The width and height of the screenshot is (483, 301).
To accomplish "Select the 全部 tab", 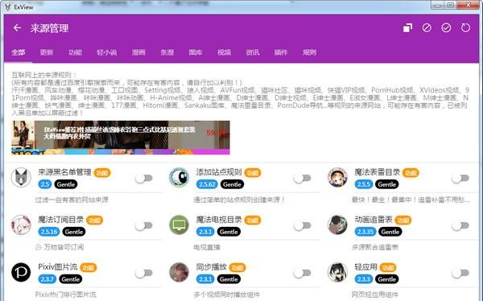I will pos(19,52).
